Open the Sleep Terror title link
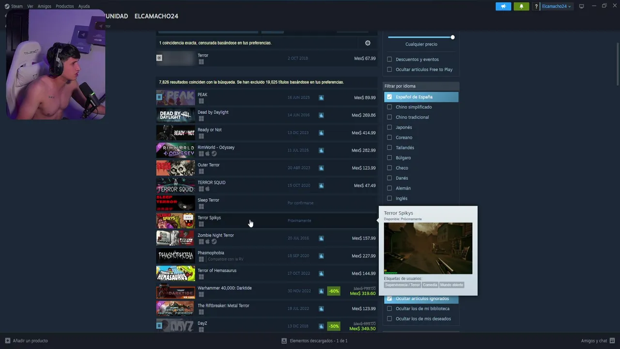The image size is (620, 349). 208,200
